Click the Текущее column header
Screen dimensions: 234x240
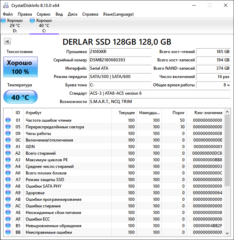[x=124, y=113]
